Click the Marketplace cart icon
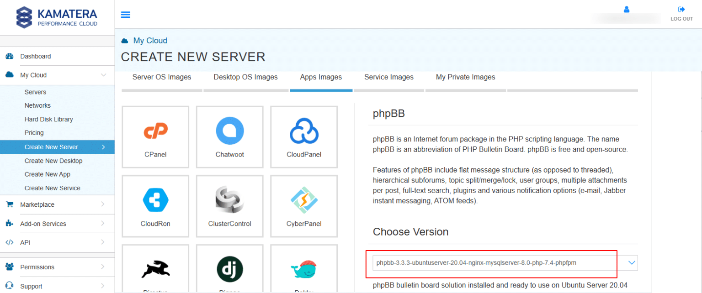This screenshot has width=702, height=293. [9, 204]
